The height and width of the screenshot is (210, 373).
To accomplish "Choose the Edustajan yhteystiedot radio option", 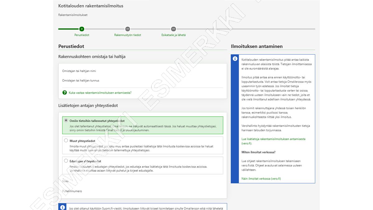I will coord(66,161).
